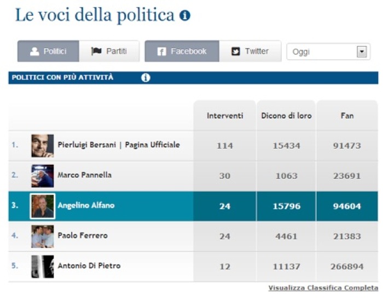The height and width of the screenshot is (300, 383).
Task: Click the person icon on the Politici tab
Action: click(x=34, y=51)
